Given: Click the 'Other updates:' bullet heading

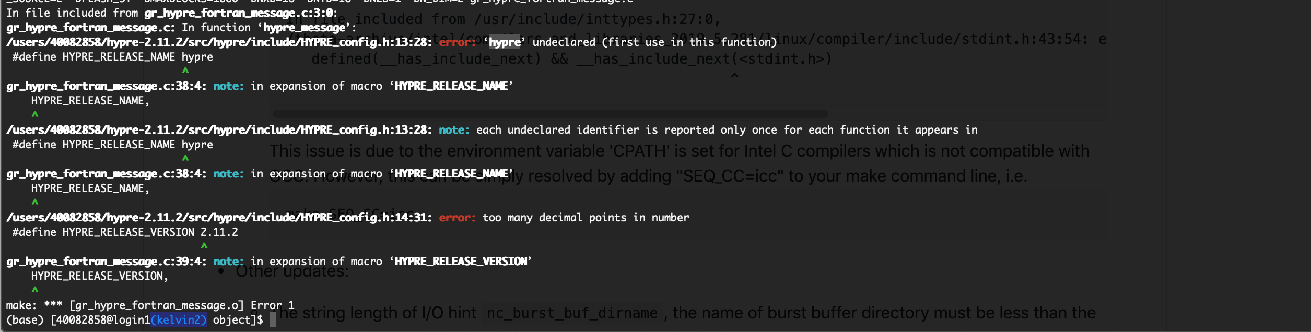Looking at the screenshot, I should click(291, 271).
